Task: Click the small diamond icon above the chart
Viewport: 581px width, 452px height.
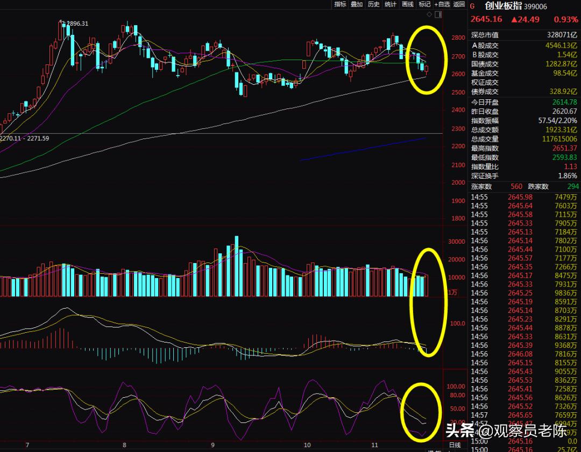Action: (x=429, y=14)
